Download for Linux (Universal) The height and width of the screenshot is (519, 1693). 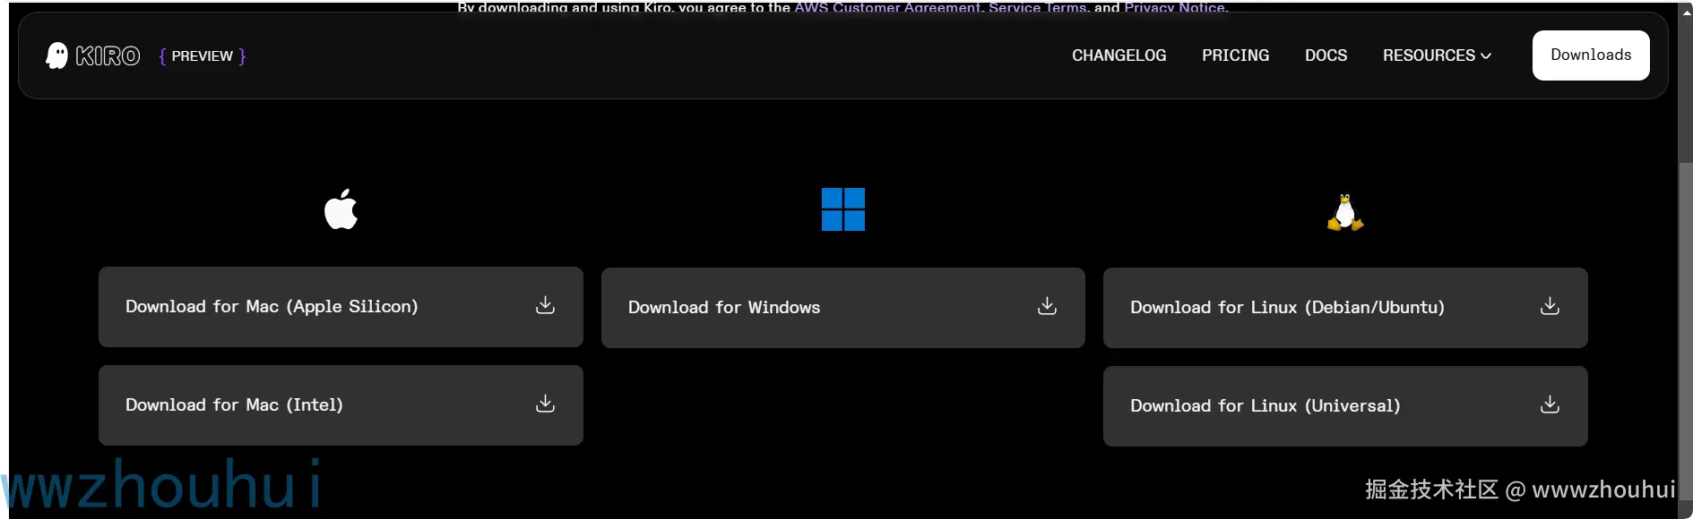pos(1345,406)
